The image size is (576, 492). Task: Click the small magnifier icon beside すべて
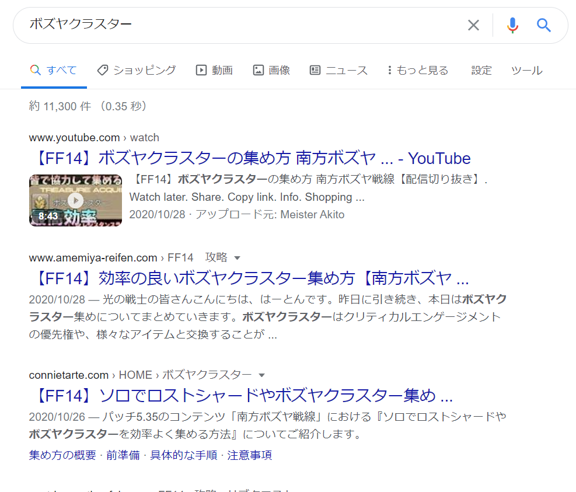click(x=35, y=70)
